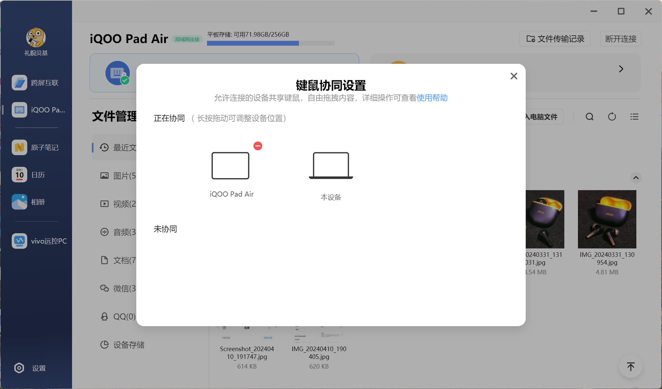662x389 pixels.
Task: Launch 原子笔记 from the sidebar
Action: [36, 147]
